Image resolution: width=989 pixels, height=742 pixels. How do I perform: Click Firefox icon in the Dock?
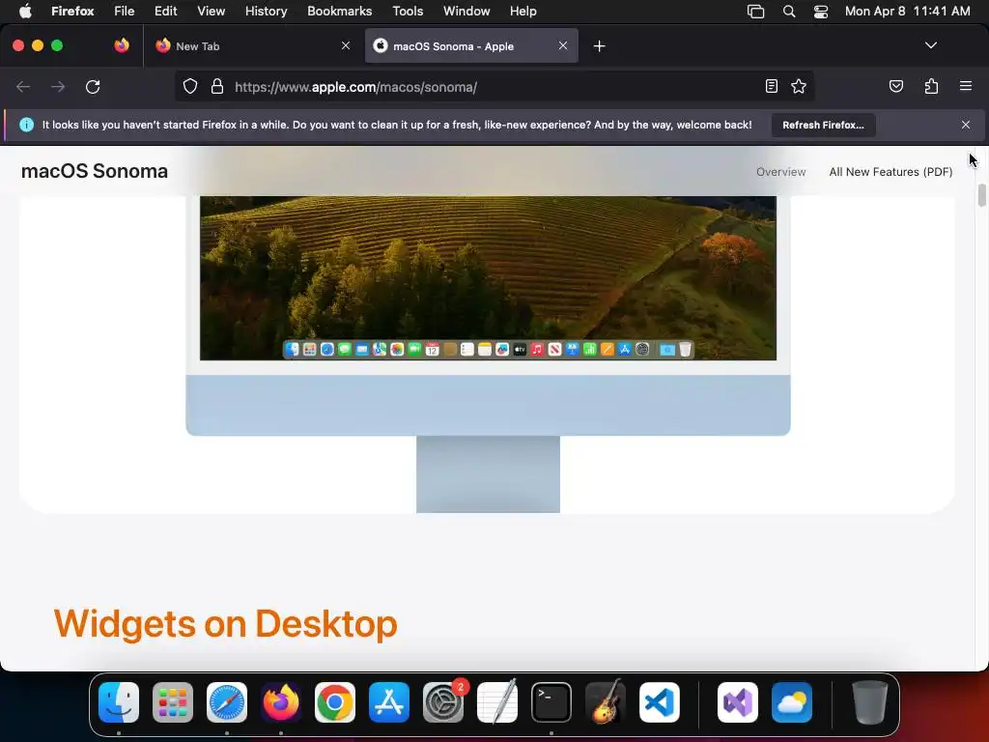tap(281, 702)
